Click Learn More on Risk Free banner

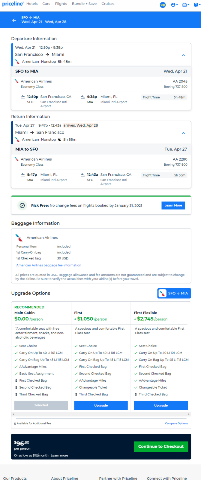[173, 205]
